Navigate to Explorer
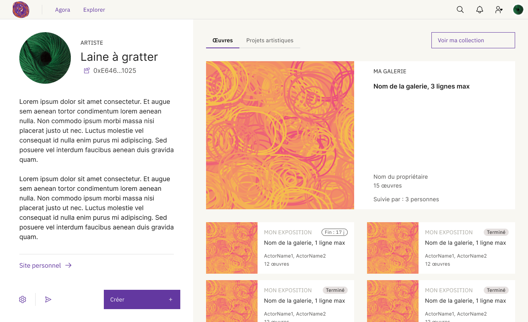Viewport: 528px width, 322px height. [94, 10]
